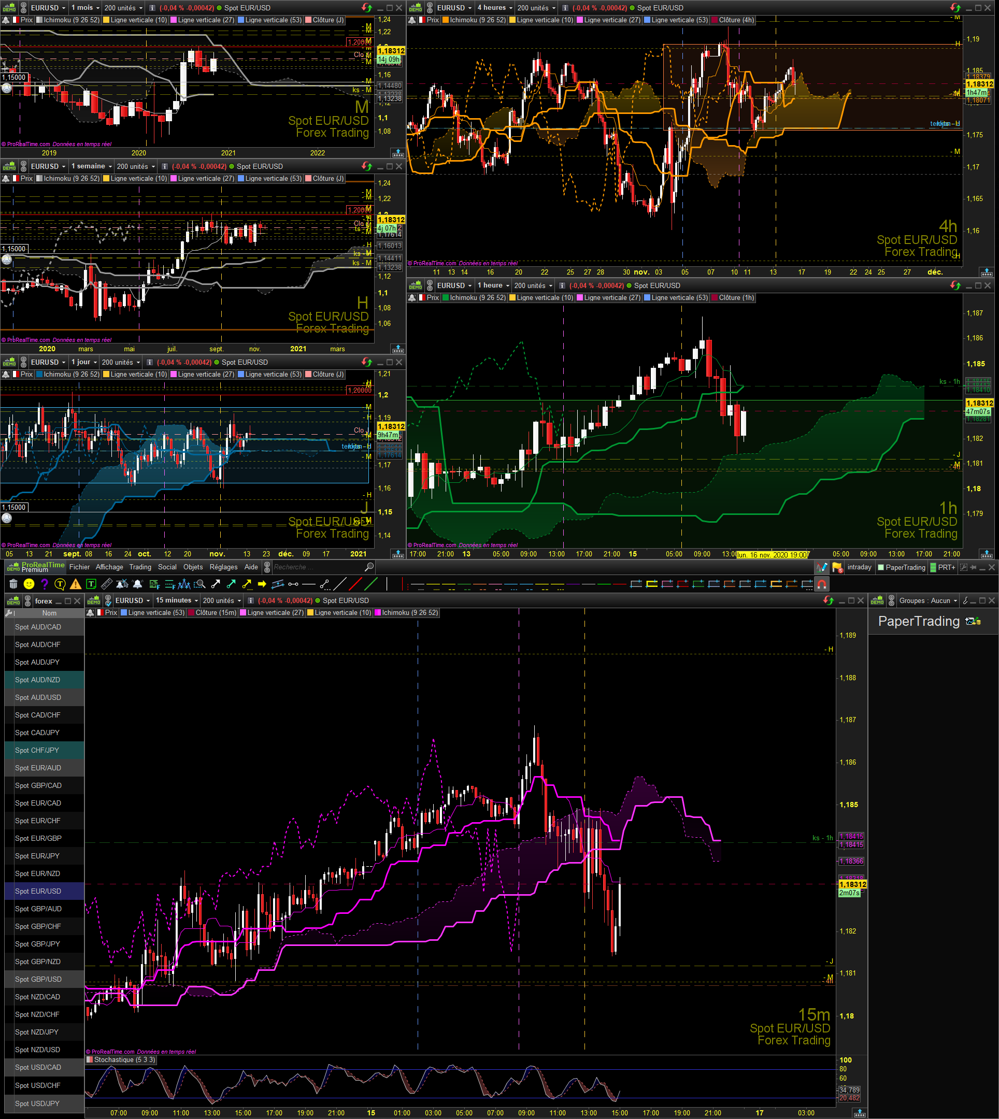Toggle the red magnet snap tool

(x=822, y=584)
